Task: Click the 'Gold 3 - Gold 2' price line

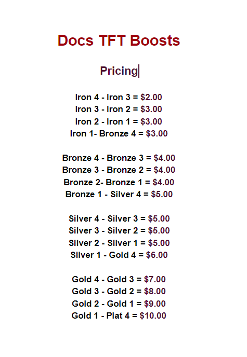Action: [119, 292]
